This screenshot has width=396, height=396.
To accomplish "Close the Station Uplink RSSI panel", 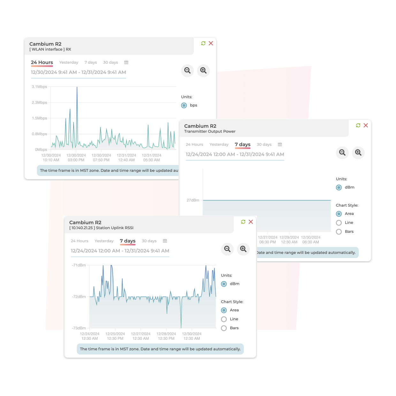I will pyautogui.click(x=251, y=222).
